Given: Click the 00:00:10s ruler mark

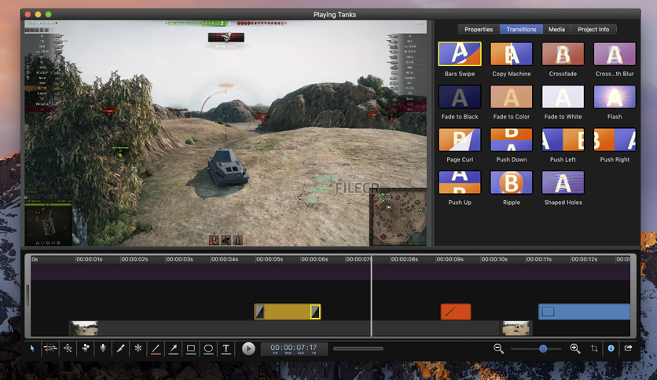Looking at the screenshot, I should (x=494, y=259).
